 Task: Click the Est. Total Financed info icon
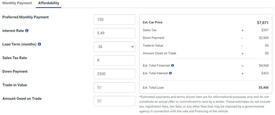click(173, 65)
